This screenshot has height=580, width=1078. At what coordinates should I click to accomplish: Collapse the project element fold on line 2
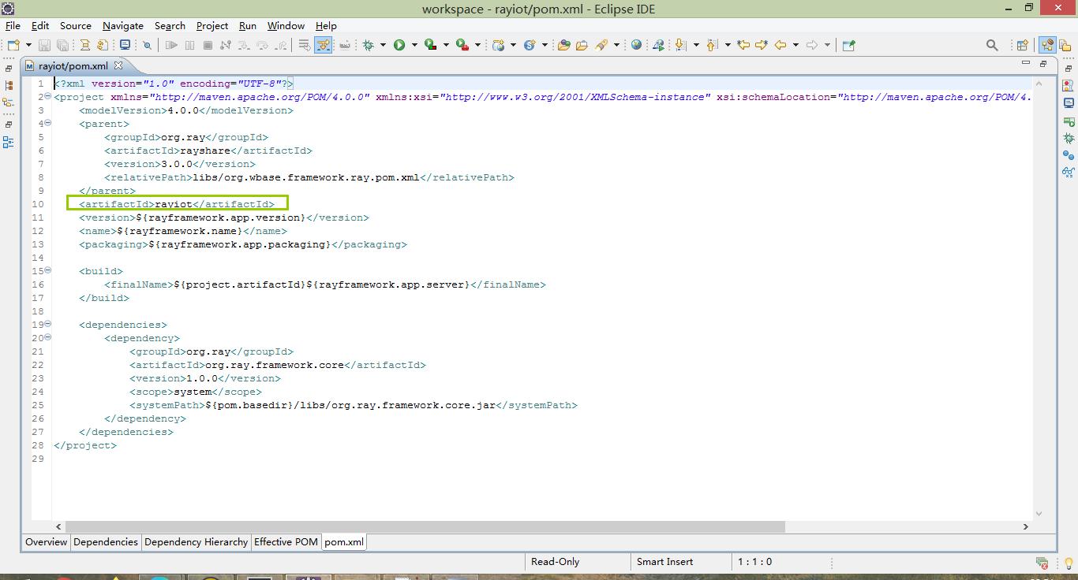47,96
